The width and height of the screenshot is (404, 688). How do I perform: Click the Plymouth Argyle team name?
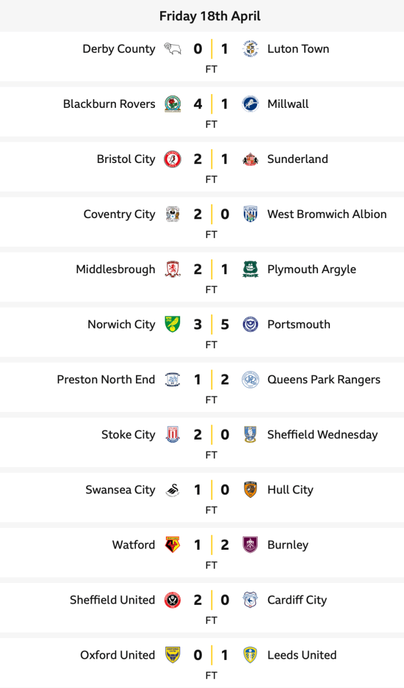[312, 269]
